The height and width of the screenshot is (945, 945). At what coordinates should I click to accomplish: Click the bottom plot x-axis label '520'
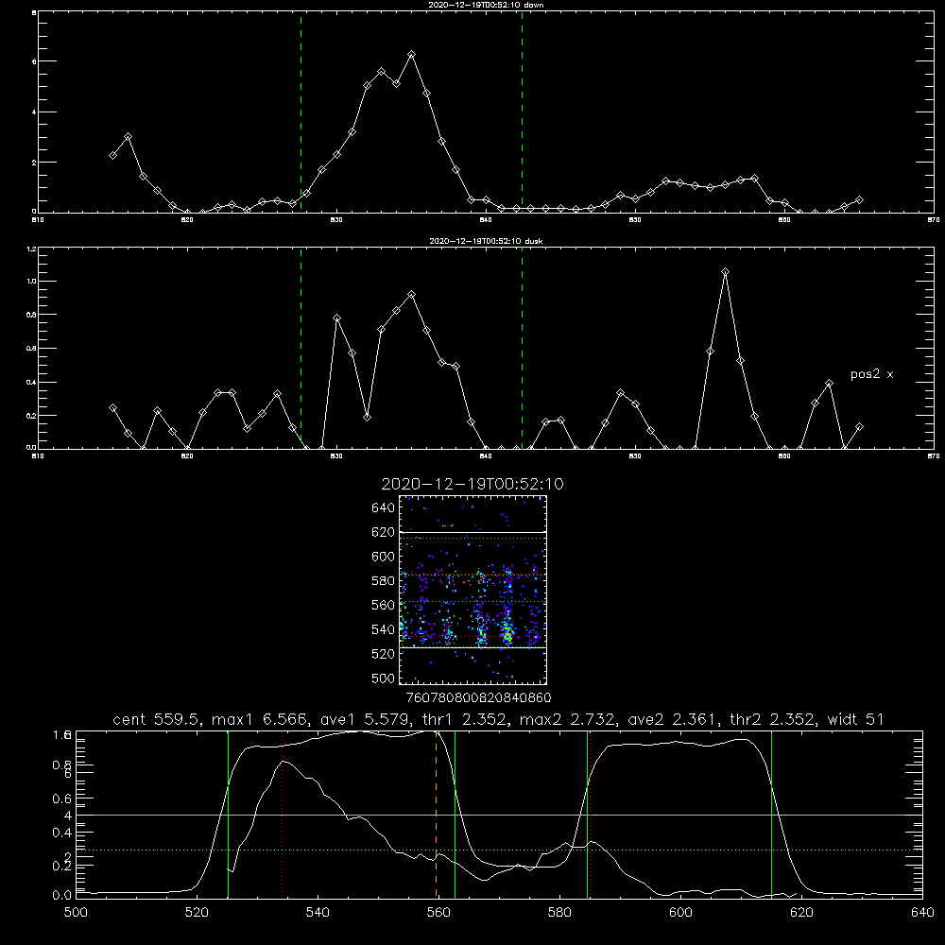197,913
